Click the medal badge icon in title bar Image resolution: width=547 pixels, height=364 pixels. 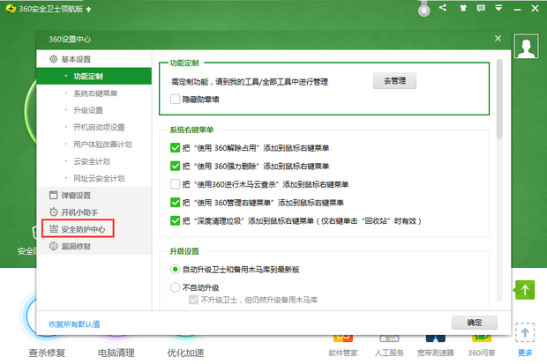point(423,10)
